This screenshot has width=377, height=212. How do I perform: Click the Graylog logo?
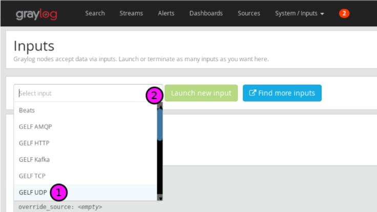coord(36,14)
